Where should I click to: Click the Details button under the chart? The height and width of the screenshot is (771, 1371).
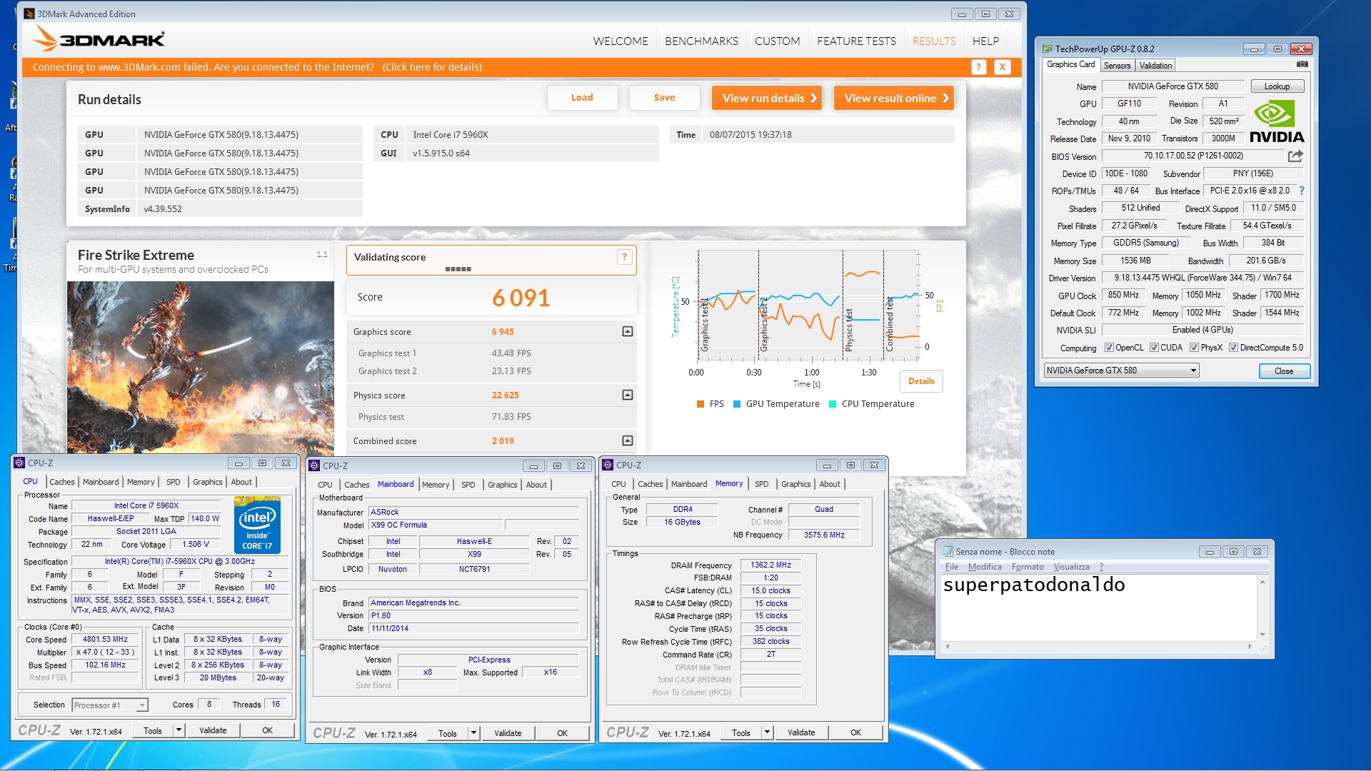click(x=921, y=381)
